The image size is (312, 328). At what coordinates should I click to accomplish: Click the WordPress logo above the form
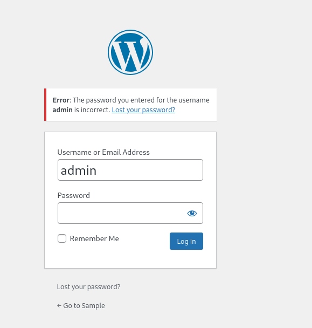click(130, 52)
